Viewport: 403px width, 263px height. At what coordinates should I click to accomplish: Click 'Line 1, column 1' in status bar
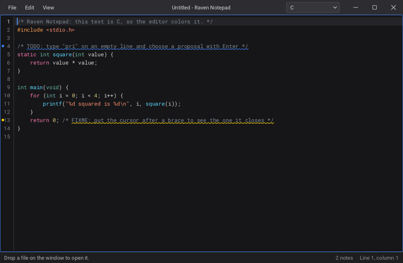[379, 258]
